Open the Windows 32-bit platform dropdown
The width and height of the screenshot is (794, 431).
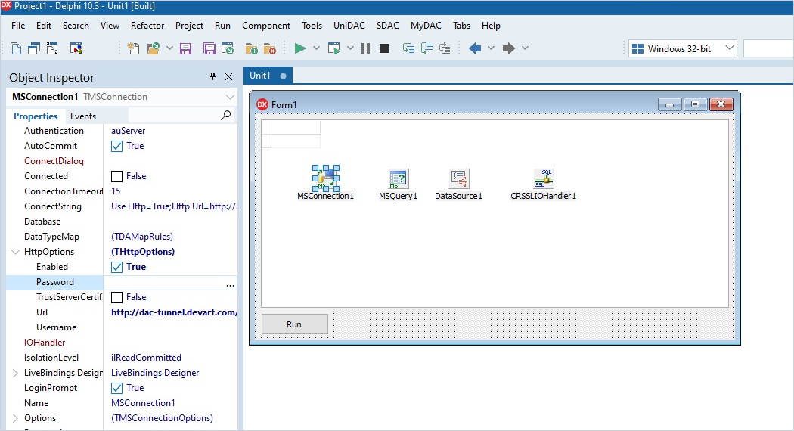tap(729, 48)
